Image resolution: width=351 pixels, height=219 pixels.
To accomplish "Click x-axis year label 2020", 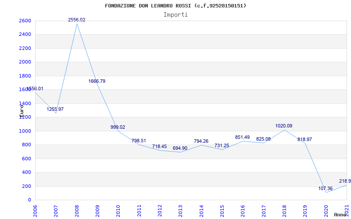I will tap(326, 211).
